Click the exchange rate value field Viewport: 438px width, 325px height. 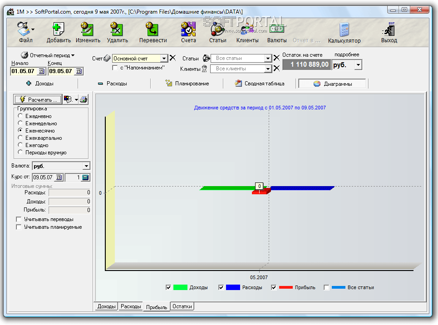pyautogui.click(x=73, y=177)
